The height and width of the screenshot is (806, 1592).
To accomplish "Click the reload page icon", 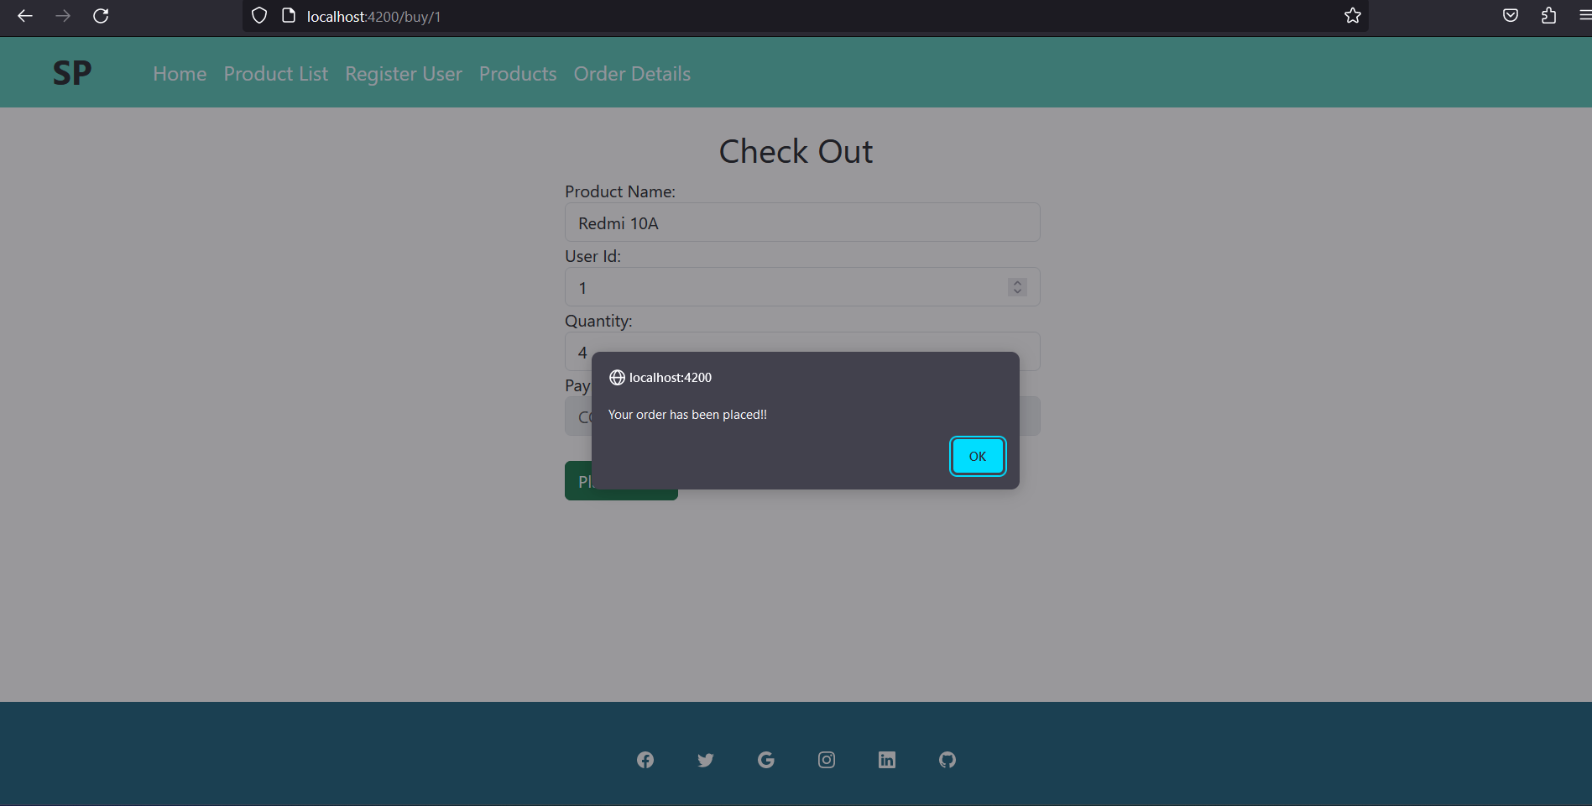I will (x=101, y=16).
